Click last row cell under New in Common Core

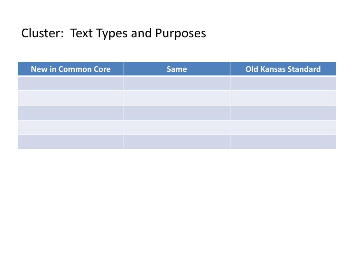point(71,142)
